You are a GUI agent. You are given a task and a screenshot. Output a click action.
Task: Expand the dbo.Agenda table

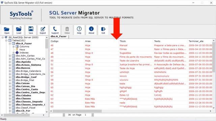point(10,62)
